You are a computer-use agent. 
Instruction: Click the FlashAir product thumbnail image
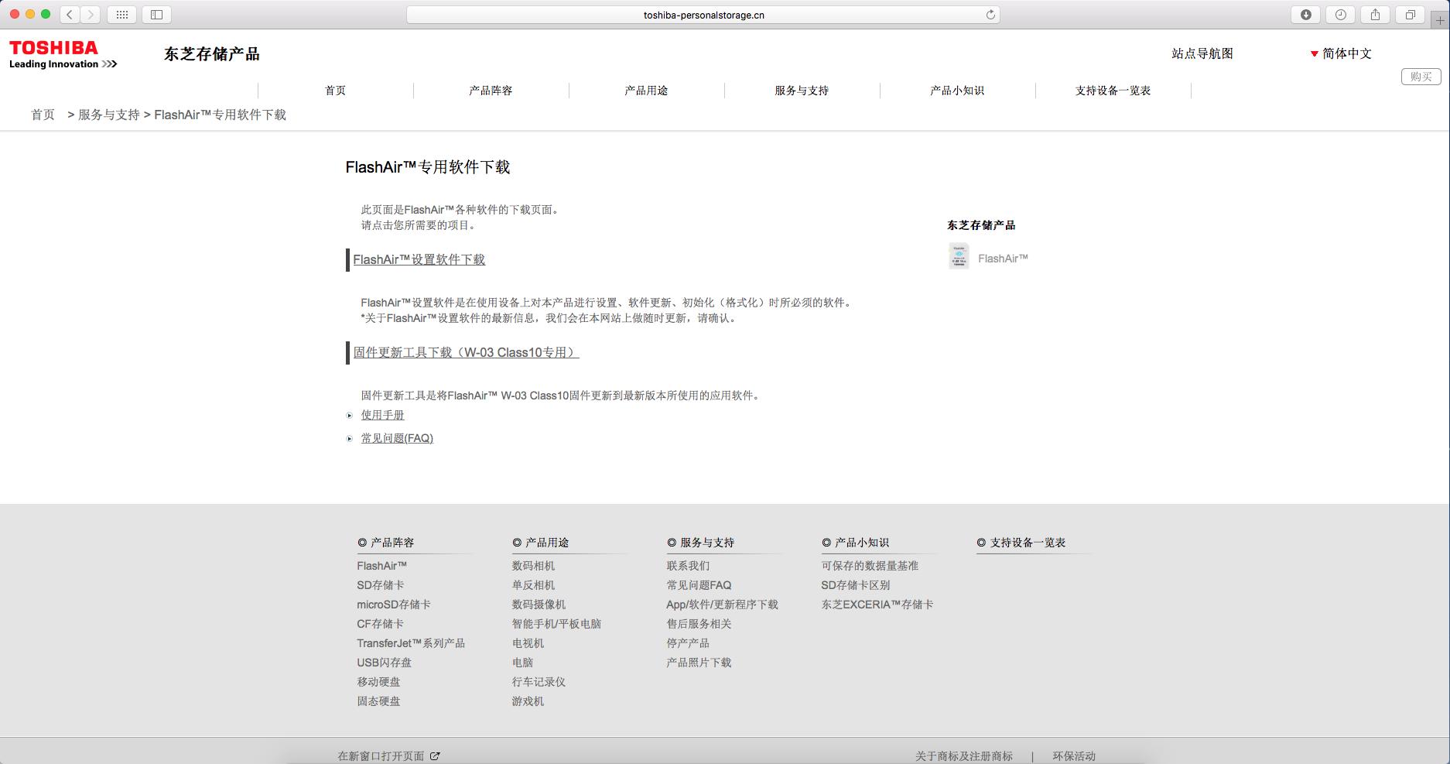958,256
